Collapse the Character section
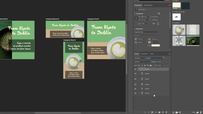 click(135, 29)
